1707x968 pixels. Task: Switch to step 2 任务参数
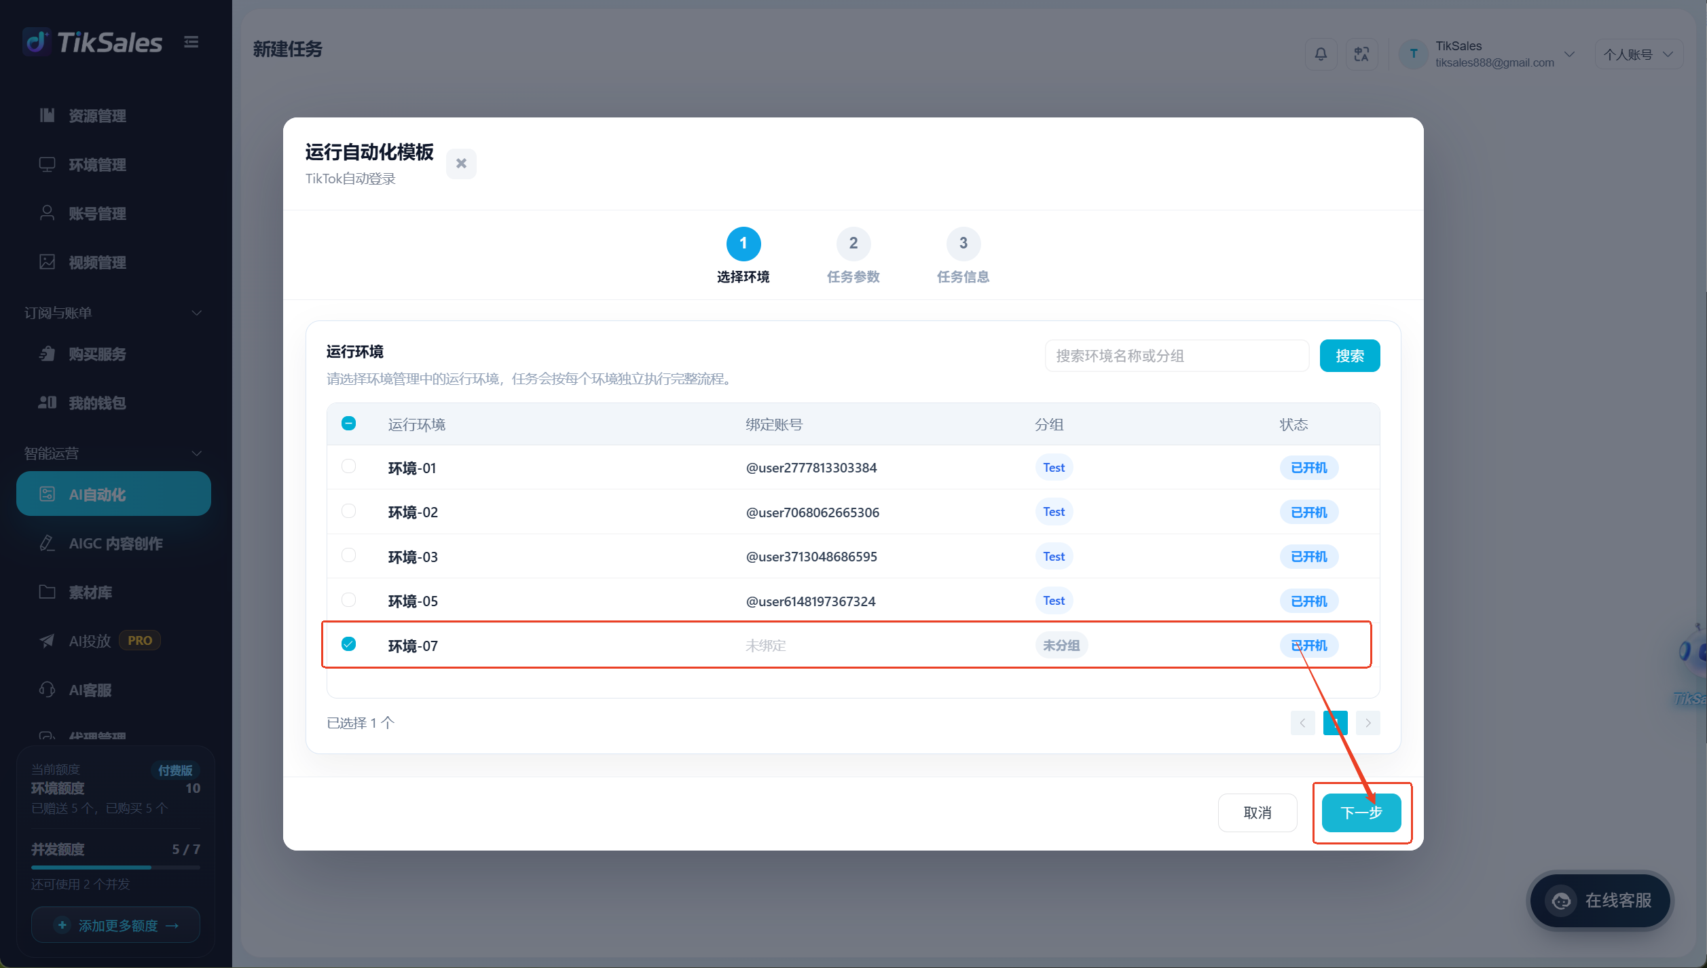coord(853,256)
